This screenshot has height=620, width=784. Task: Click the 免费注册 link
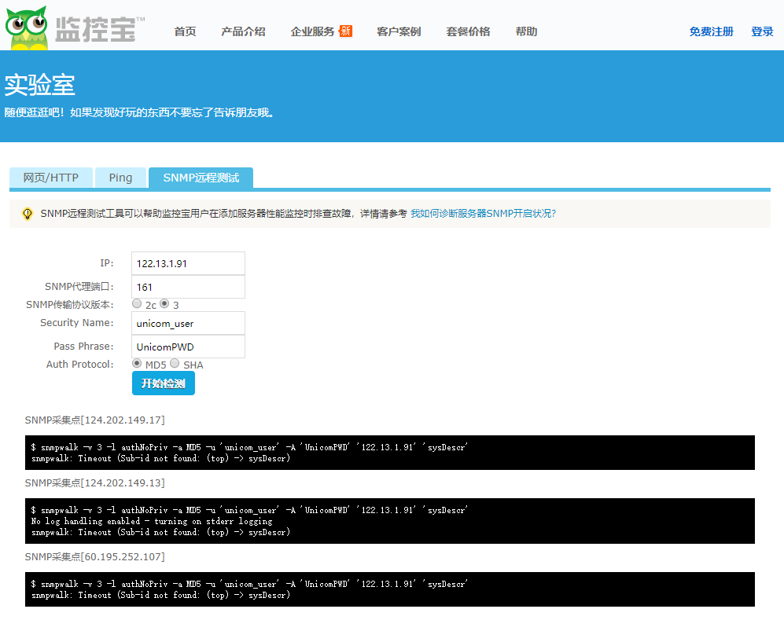tap(711, 31)
